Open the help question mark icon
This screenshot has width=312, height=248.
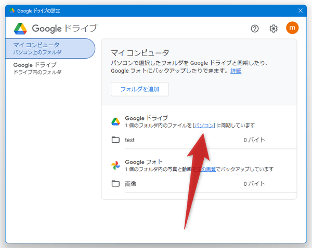pyautogui.click(x=254, y=29)
